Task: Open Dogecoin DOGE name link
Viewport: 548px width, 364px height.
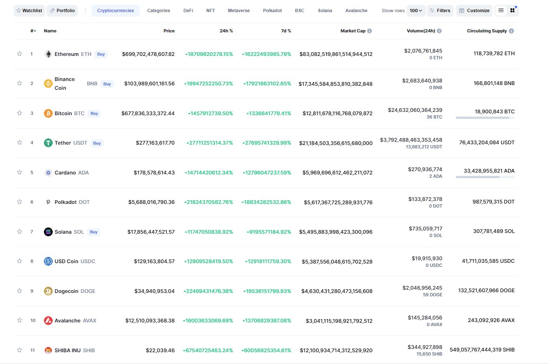Action: click(75, 291)
